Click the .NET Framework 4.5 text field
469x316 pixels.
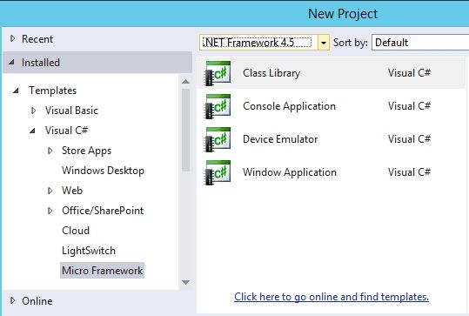pos(258,43)
